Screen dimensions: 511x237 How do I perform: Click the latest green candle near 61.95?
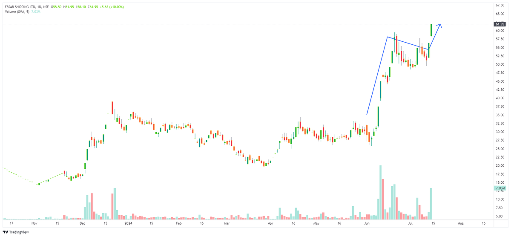pos(431,30)
